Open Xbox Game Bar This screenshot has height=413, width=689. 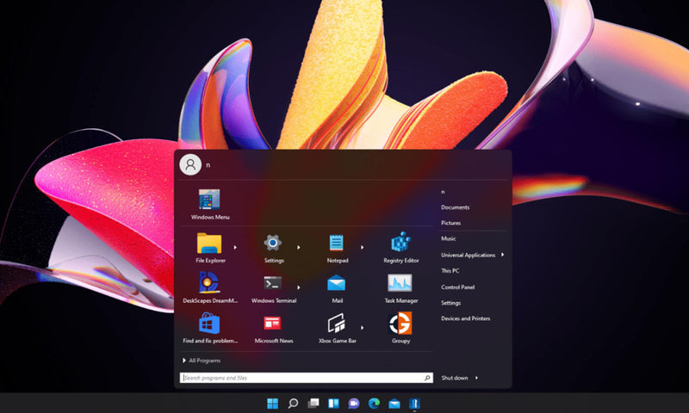tap(337, 328)
